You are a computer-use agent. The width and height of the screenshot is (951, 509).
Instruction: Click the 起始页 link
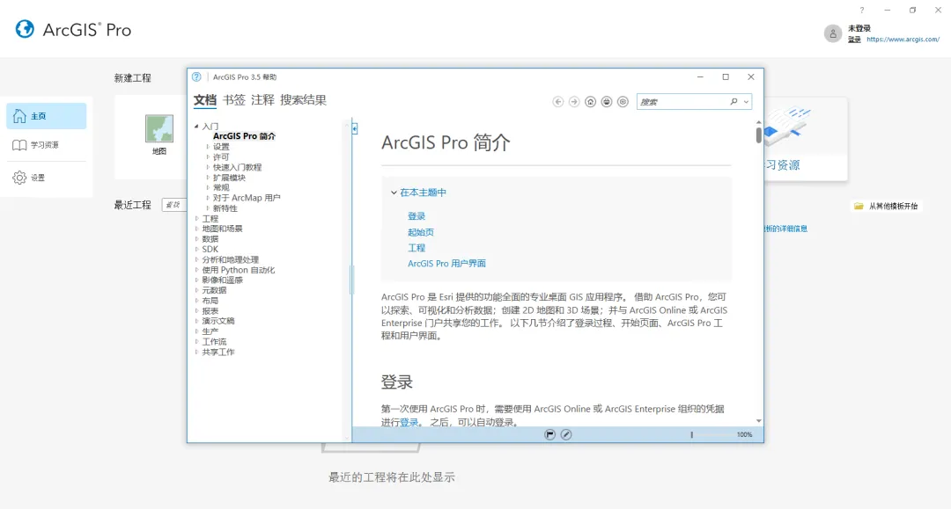click(x=420, y=232)
